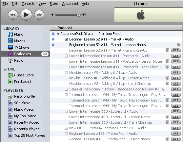183x142 pixels.
Task: Open the File menu
Action: (x=5, y=4)
